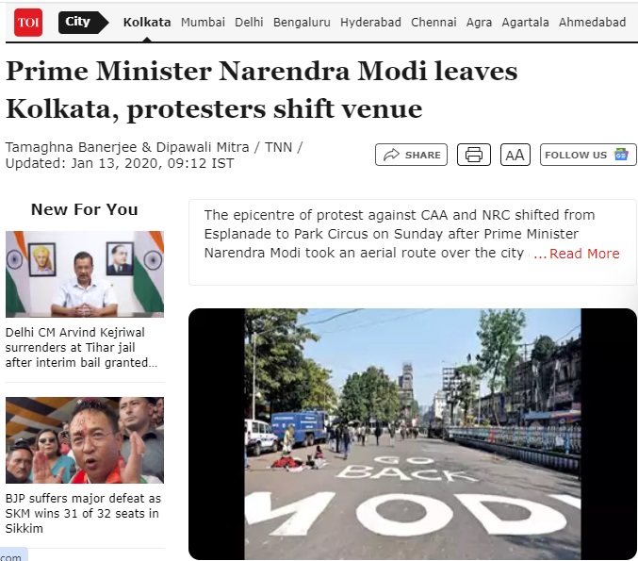The width and height of the screenshot is (638, 561).
Task: Click the Google News icon in Follow Us
Action: pos(621,155)
